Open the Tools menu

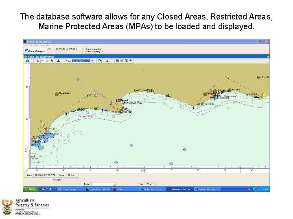42,45
